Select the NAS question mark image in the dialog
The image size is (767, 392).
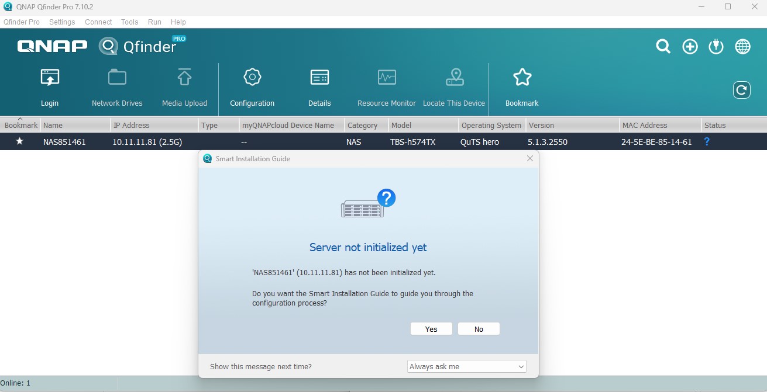(x=369, y=203)
